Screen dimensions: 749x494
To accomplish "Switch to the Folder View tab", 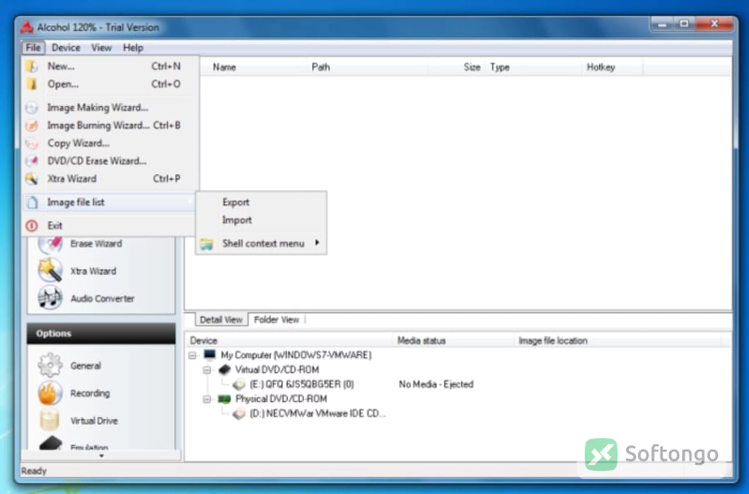I will tap(276, 320).
